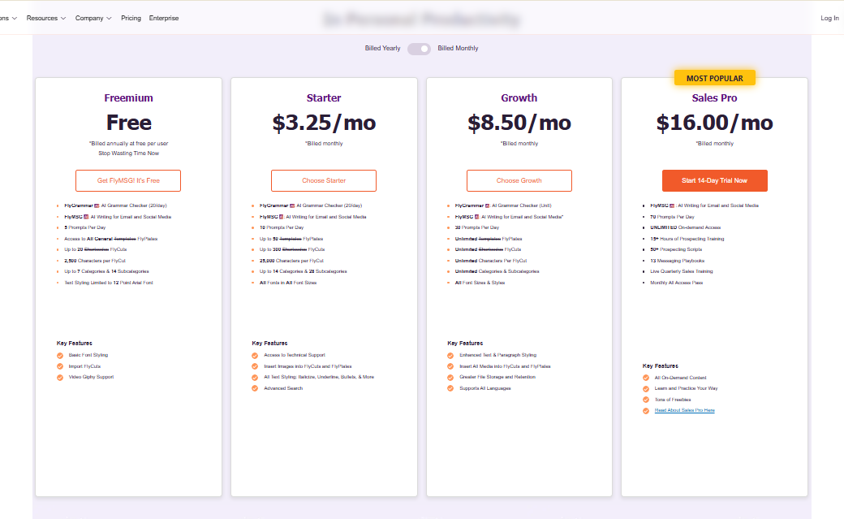The width and height of the screenshot is (844, 519).
Task: Toggle the yearly/monthly billing switch
Action: point(419,49)
